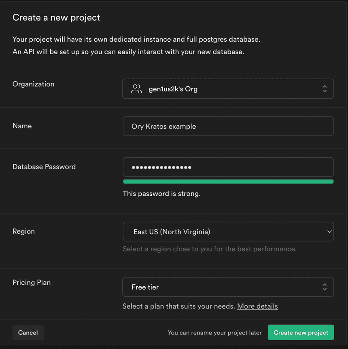
Task: Open the Free tier pricing plan dropdown
Action: coord(228,287)
